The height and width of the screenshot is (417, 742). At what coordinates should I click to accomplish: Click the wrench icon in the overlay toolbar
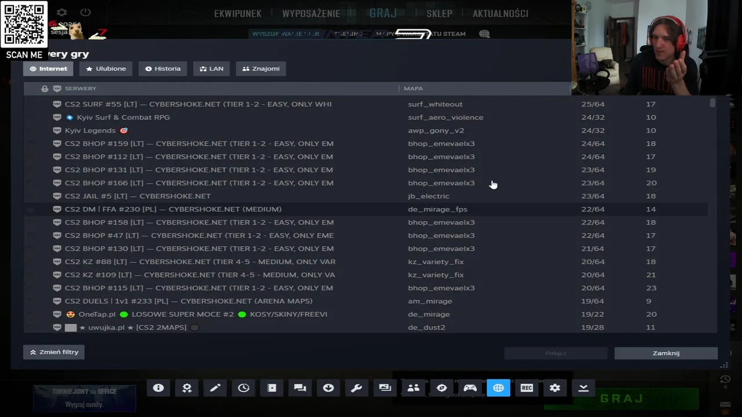point(357,388)
